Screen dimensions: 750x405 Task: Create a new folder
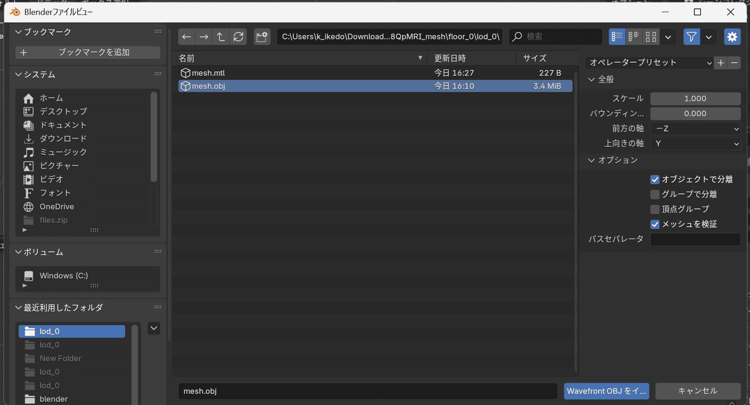(262, 37)
